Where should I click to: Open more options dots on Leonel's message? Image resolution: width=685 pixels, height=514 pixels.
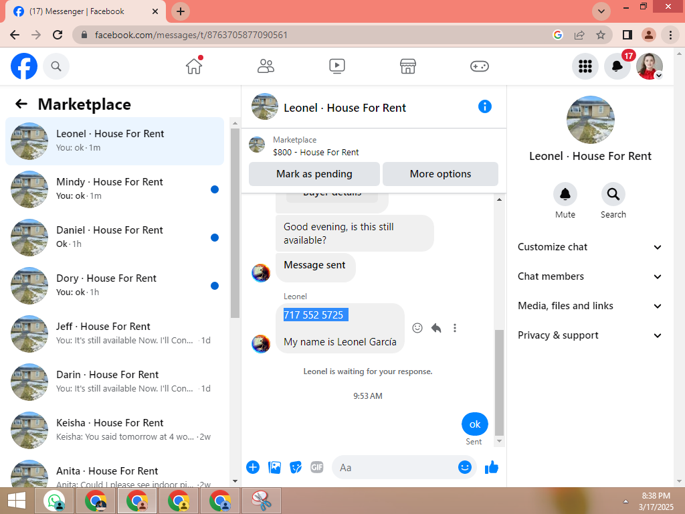click(x=455, y=328)
